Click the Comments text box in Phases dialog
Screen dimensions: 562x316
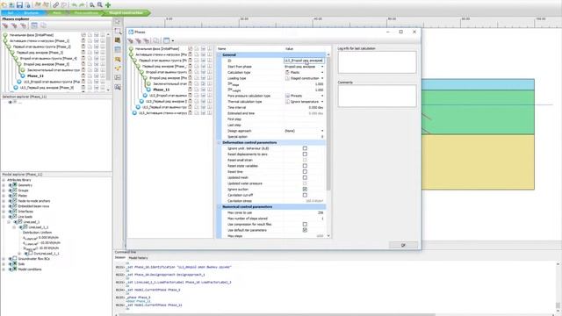point(377,96)
